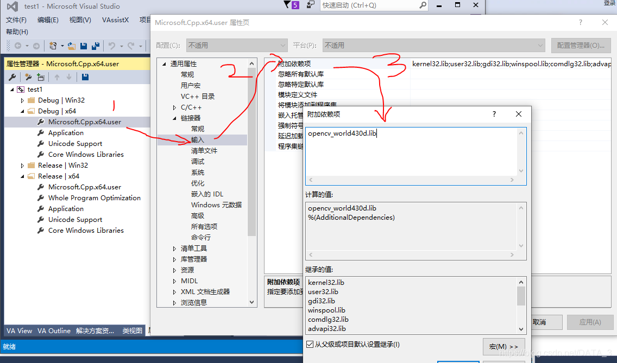Select Unicode Support under Debug | x64
The image size is (617, 363).
point(75,144)
